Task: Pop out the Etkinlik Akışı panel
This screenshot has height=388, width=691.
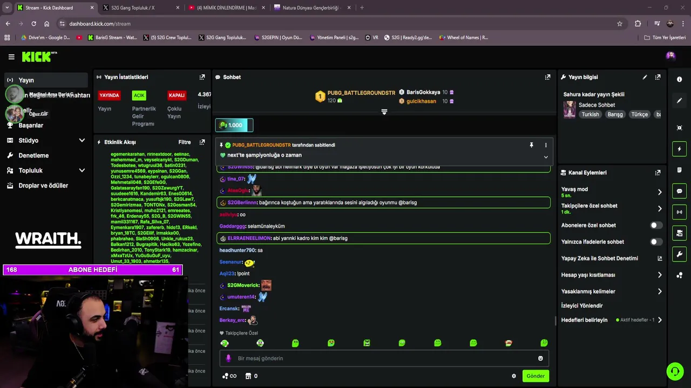Action: pos(202,142)
